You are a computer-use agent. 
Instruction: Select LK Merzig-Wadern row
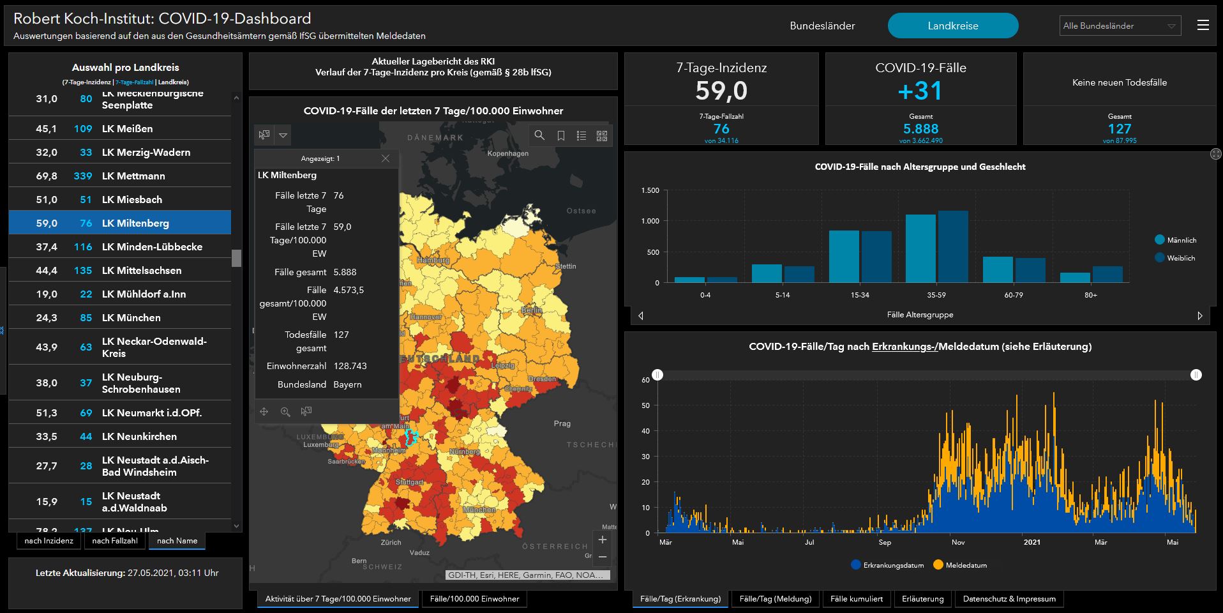(120, 152)
